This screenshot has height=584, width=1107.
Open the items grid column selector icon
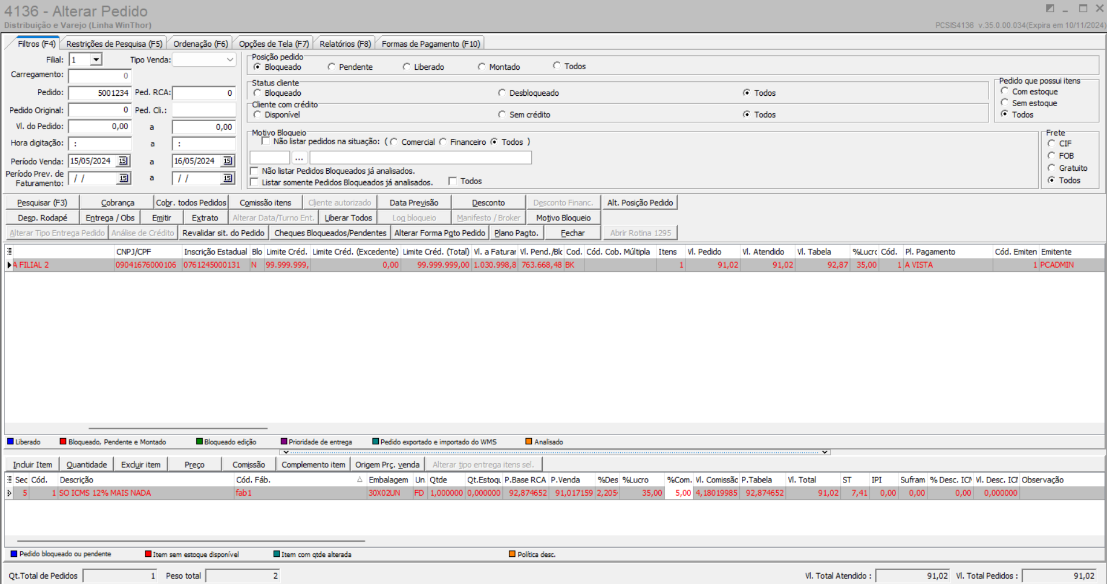(x=9, y=480)
